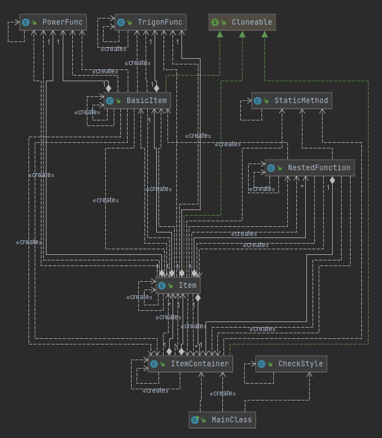Image resolution: width=382 pixels, height=438 pixels.
Task: Click the public lock icon on Item node
Action: pos(170,286)
